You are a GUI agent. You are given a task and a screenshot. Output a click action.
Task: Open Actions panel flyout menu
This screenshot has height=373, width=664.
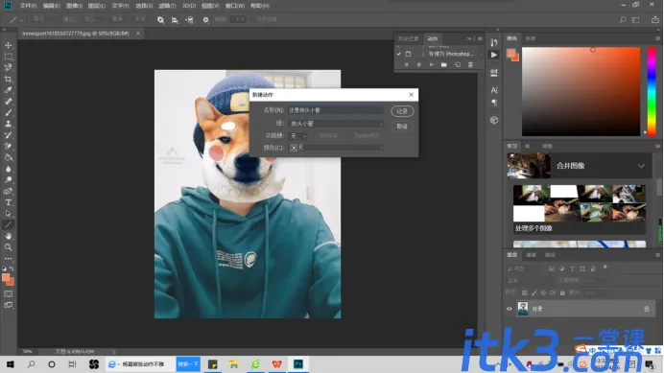pyautogui.click(x=480, y=38)
